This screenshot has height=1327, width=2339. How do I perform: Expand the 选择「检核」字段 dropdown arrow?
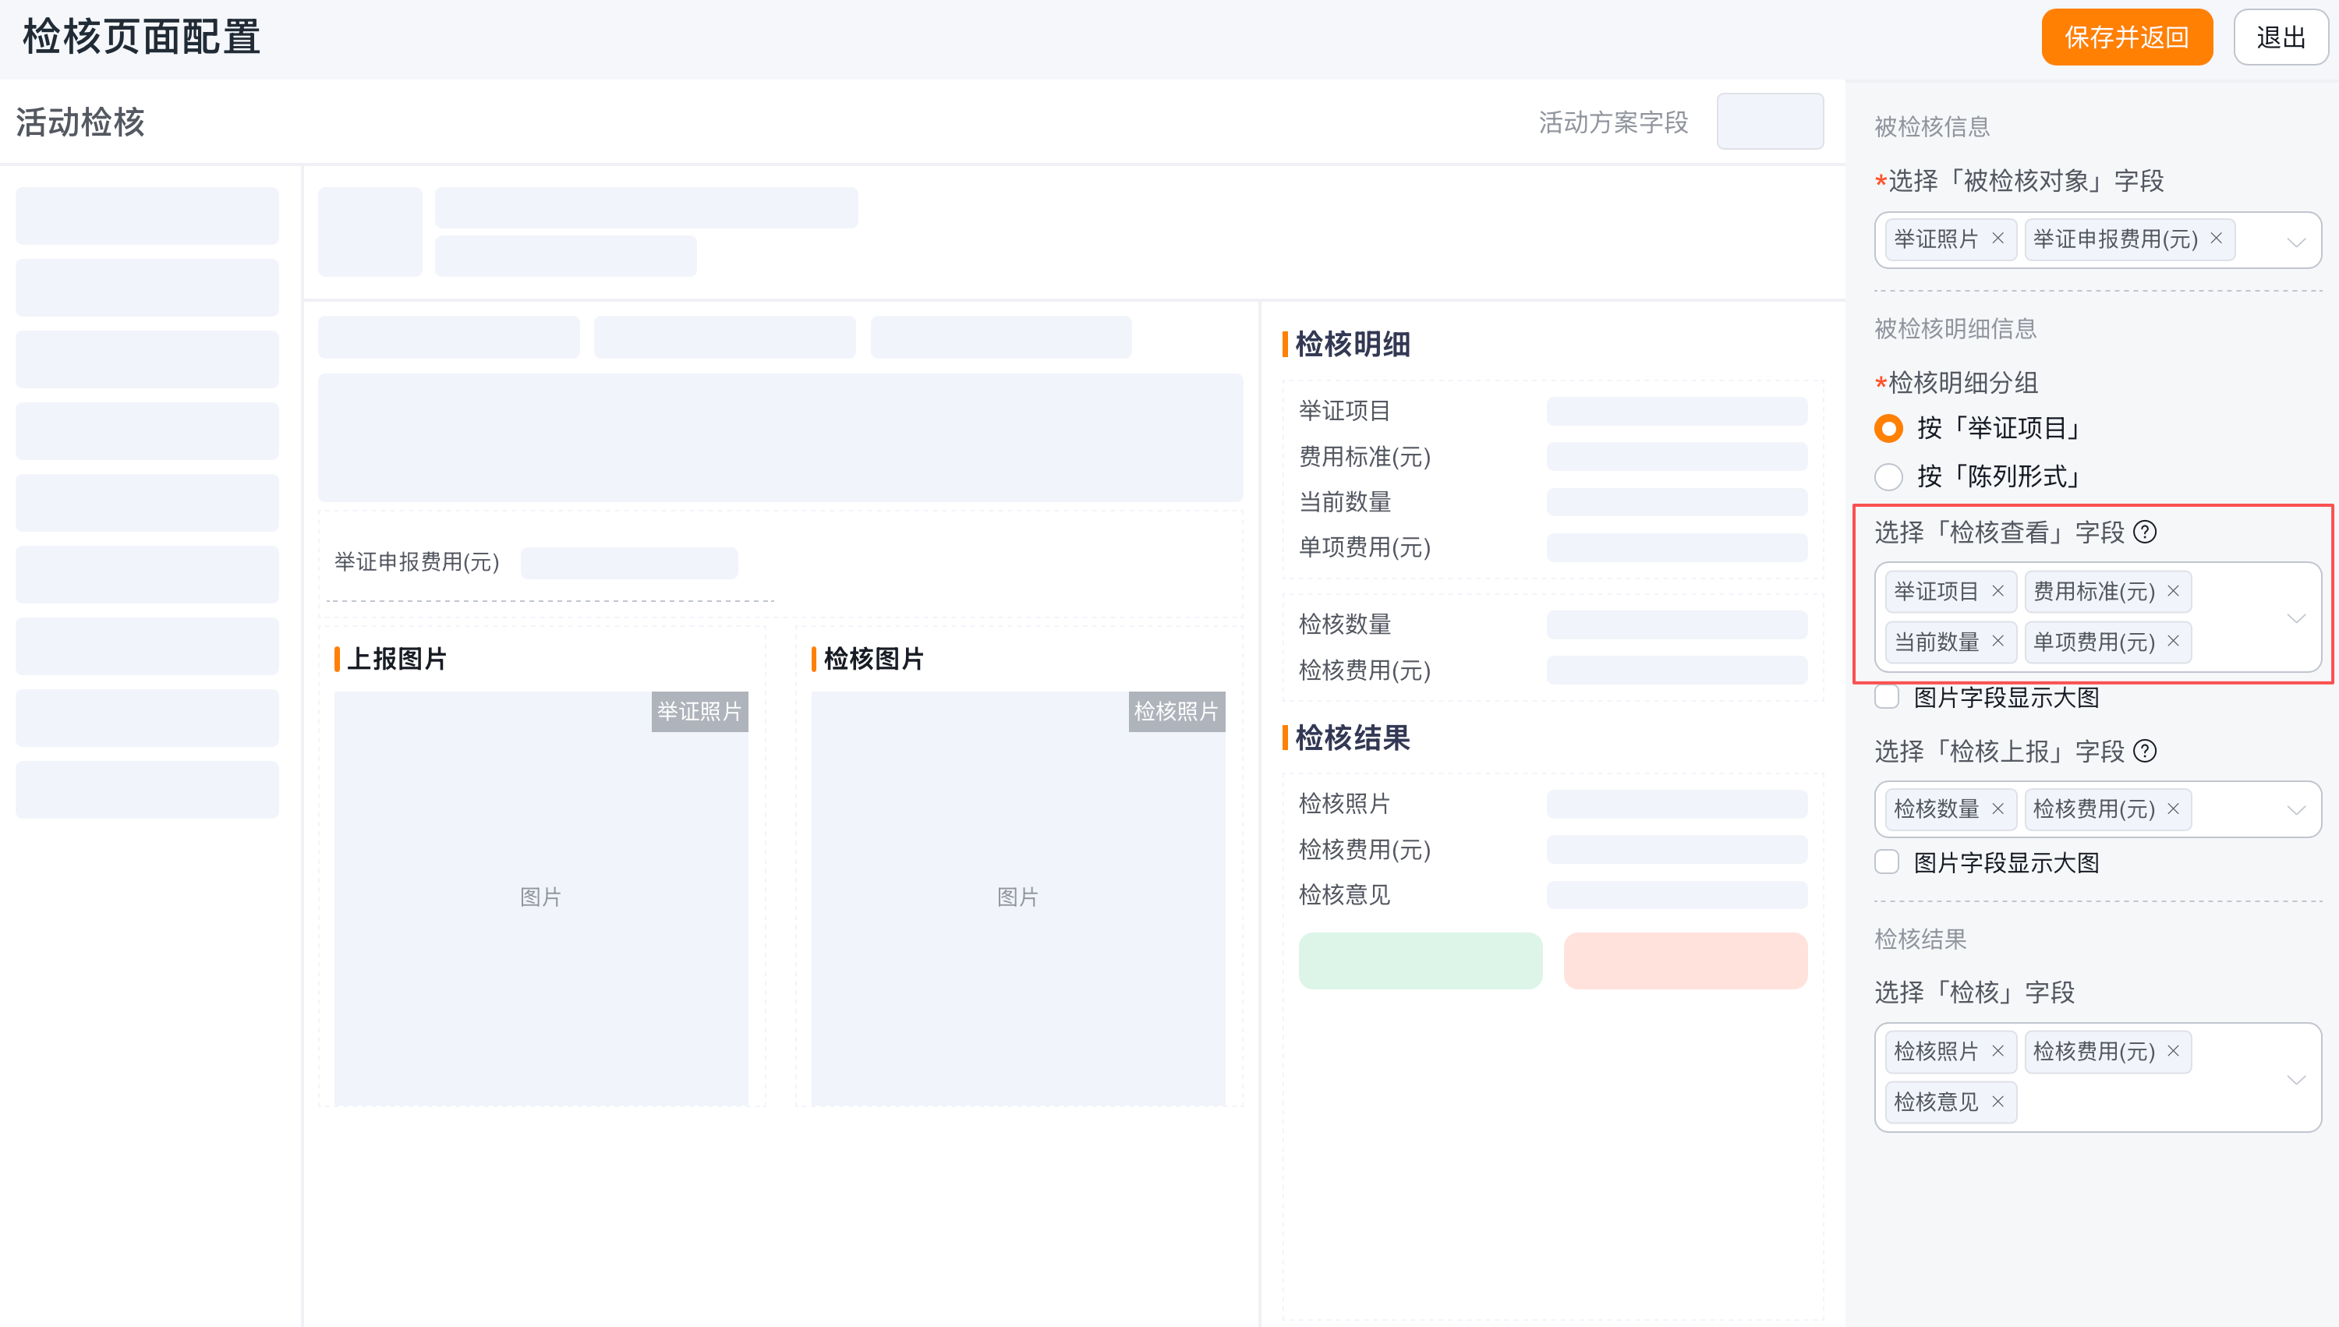tap(2296, 1079)
